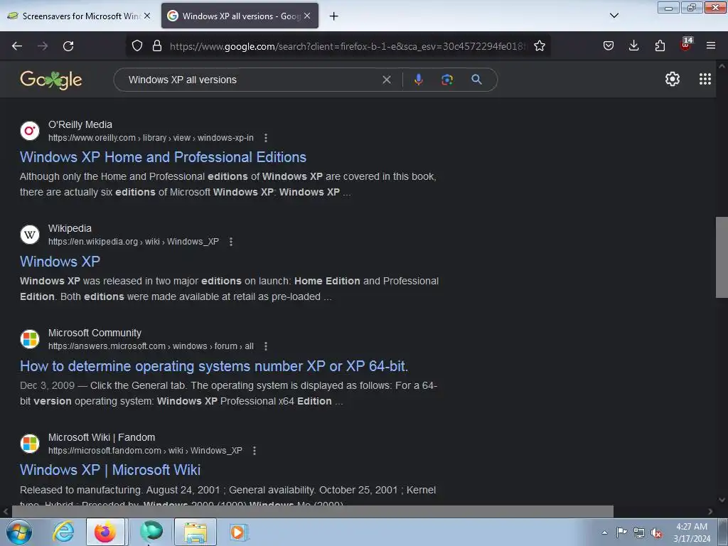Click the muted volume speaker icon in the tray
Viewport: 728px width, 546px height.
(656, 533)
